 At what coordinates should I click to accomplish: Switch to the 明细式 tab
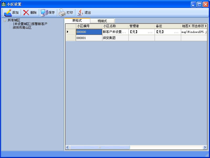click(102, 21)
